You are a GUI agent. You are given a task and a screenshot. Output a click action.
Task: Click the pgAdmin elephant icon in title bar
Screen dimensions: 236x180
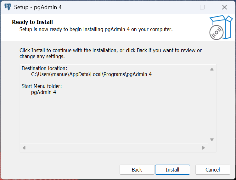(x=8, y=7)
